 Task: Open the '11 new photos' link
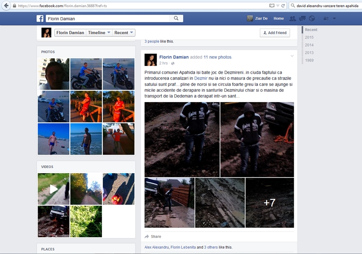point(217,57)
